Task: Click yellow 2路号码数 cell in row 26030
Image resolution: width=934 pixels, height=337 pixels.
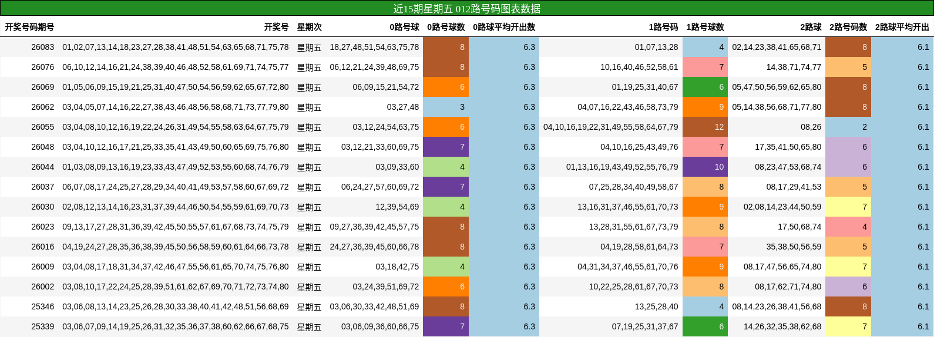Action: click(x=848, y=207)
